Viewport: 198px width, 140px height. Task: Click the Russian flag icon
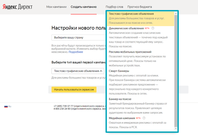[x=6, y=106]
